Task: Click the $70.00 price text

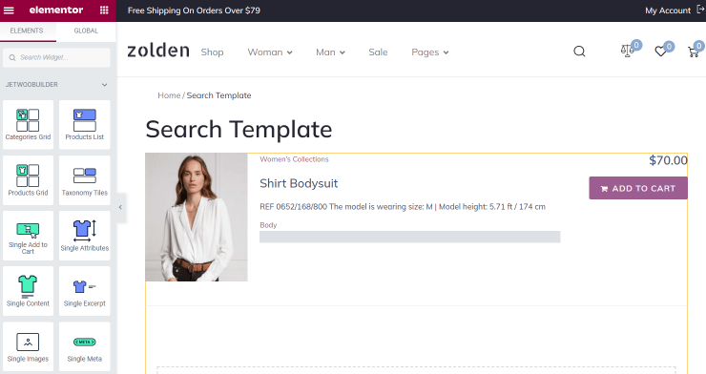Action: click(668, 160)
